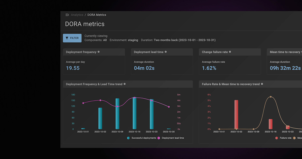
Task: Click recovery time peak point at 2023-10-16
Action: [271, 97]
